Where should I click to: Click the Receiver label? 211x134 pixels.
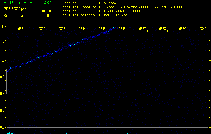[x=68, y=11]
